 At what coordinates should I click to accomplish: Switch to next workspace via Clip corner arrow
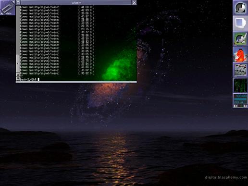13,2
